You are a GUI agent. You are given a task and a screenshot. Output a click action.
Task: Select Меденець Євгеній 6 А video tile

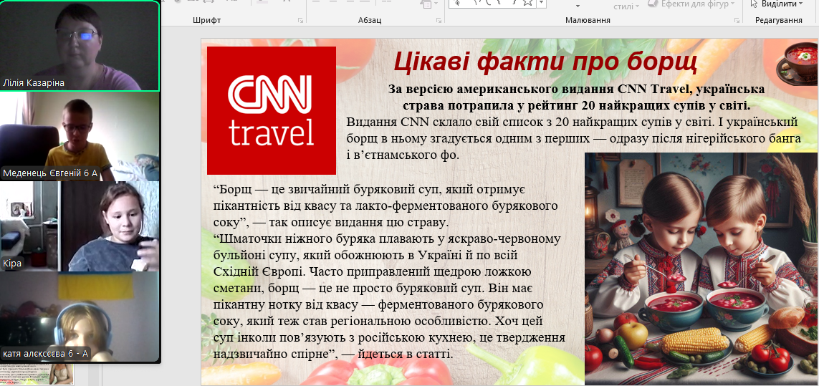[x=80, y=136]
